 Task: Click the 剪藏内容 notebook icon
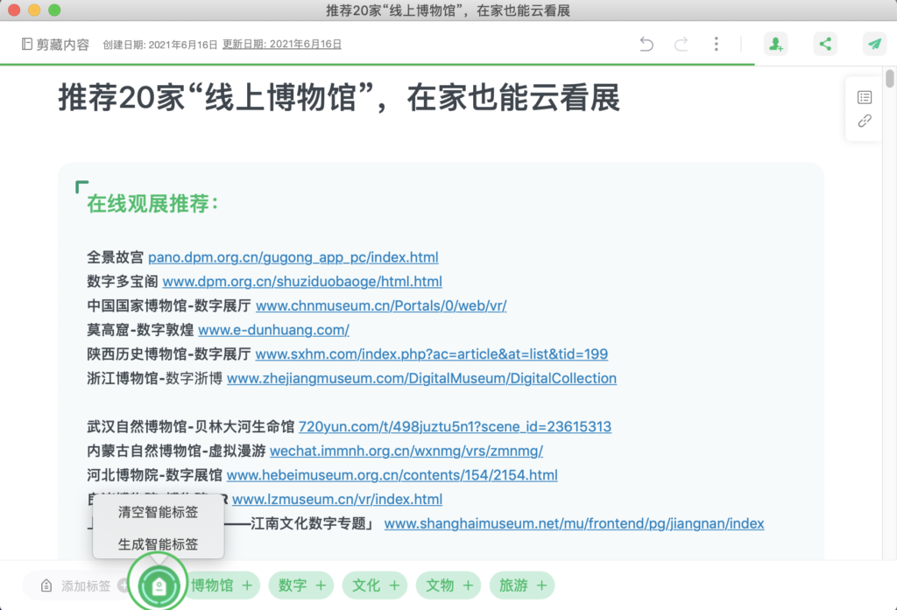pyautogui.click(x=26, y=44)
